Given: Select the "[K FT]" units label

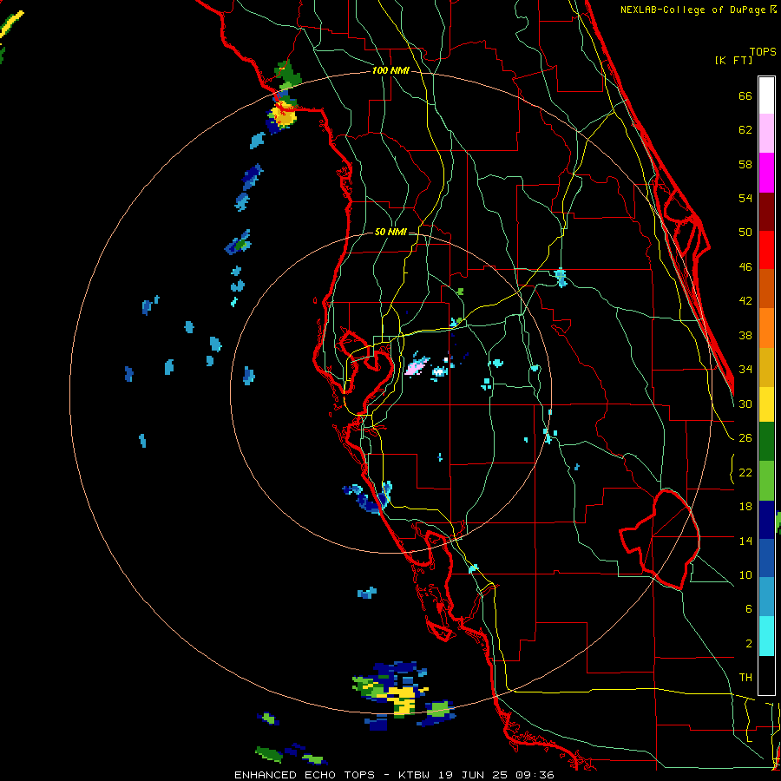Looking at the screenshot, I should tap(733, 60).
